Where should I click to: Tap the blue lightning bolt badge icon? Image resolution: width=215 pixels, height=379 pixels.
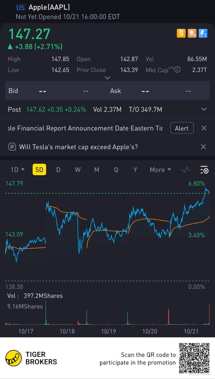coord(203,34)
